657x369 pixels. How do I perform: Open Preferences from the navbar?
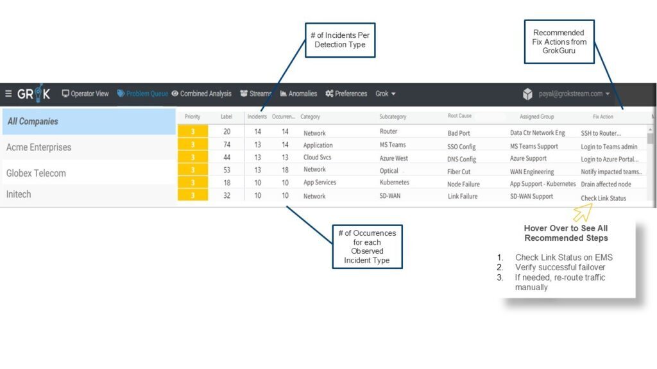(346, 94)
